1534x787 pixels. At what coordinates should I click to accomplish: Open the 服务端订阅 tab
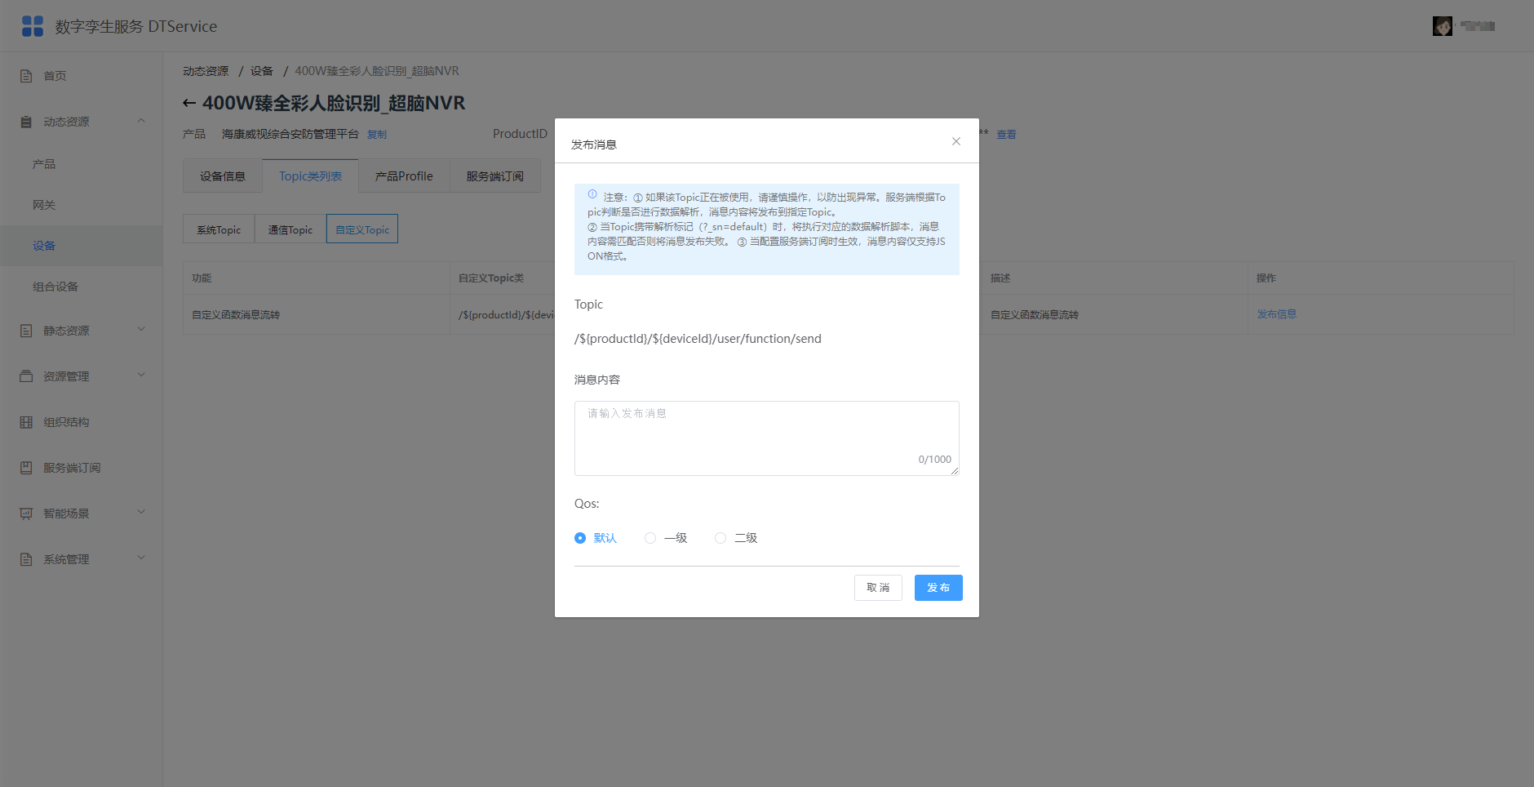click(x=495, y=176)
